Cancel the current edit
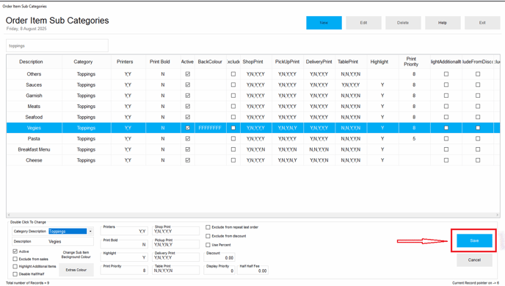Image resolution: width=505 pixels, height=286 pixels. (x=474, y=260)
